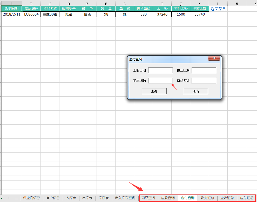Open the 返回菜单 hyperlink

coord(218,9)
